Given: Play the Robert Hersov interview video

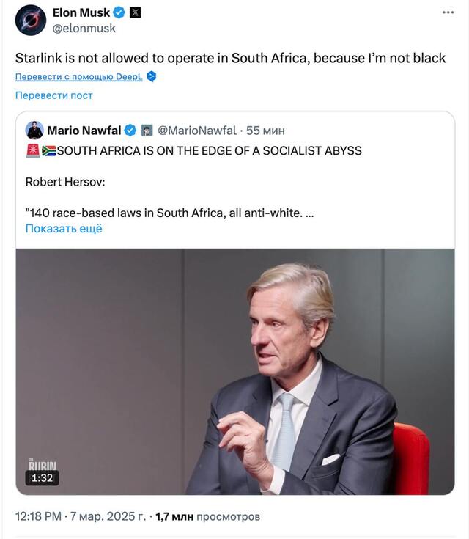Looking at the screenshot, I should coord(234,371).
